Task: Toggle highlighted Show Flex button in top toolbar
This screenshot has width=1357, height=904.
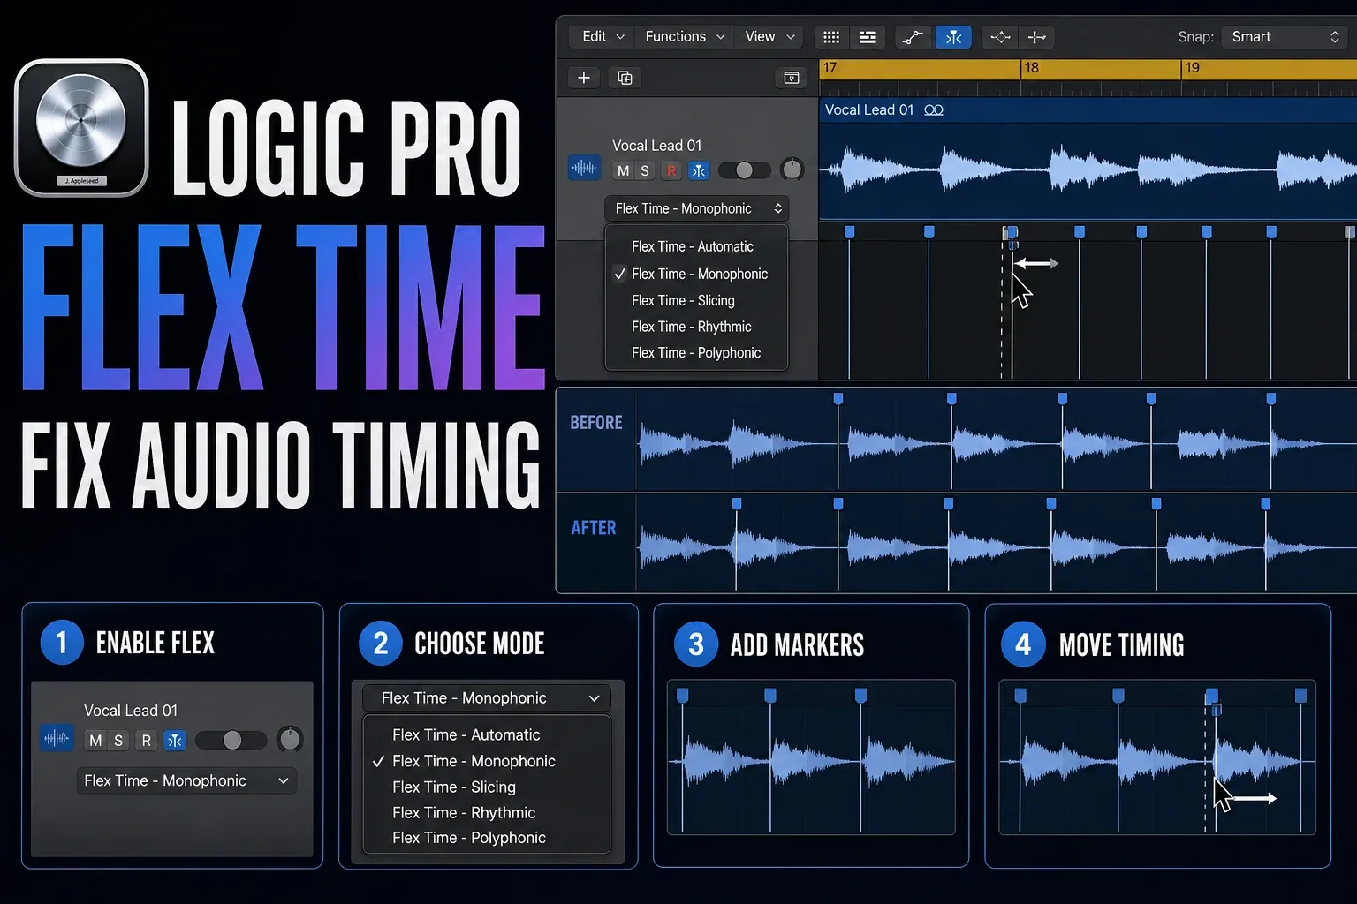Action: click(953, 37)
